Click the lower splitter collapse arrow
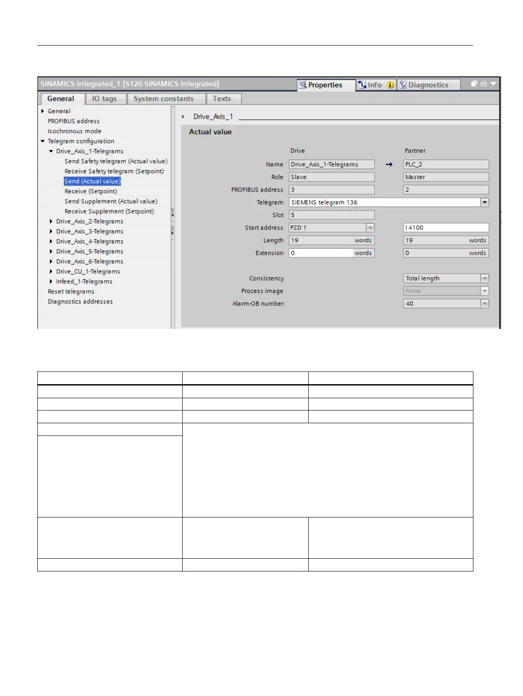The width and height of the screenshot is (523, 696). [x=173, y=233]
